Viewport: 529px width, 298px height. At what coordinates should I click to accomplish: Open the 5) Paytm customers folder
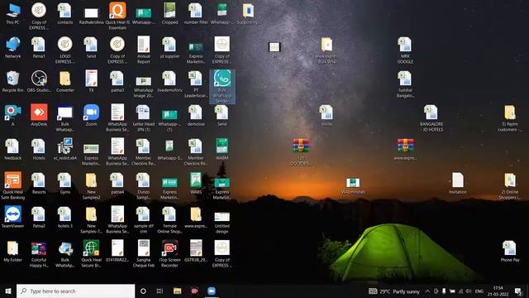click(x=510, y=118)
